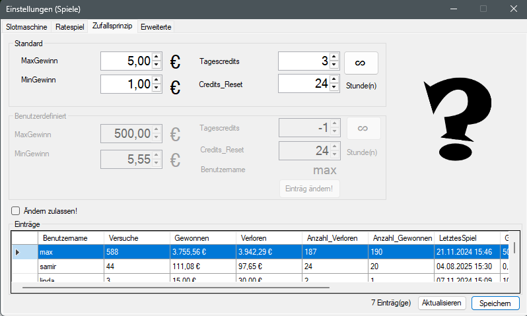Sort by Anzahl_Gewonnen column header
The image size is (527, 316).
(x=402, y=238)
